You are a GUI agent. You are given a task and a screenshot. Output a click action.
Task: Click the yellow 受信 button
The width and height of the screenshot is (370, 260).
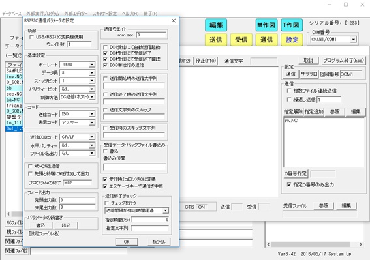tap(241, 40)
